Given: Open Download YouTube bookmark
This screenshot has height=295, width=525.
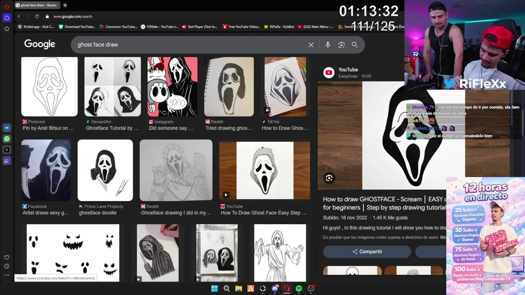Looking at the screenshot, I should [x=77, y=27].
